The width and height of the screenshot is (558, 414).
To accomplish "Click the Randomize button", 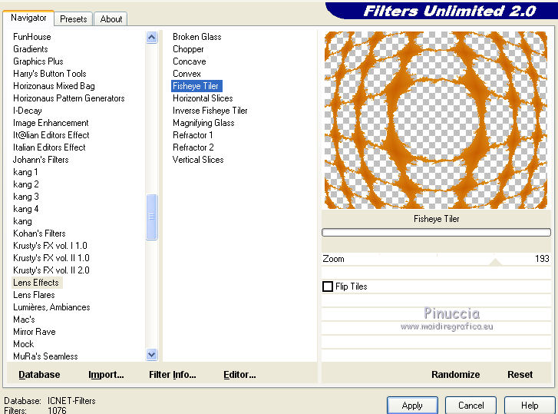I will [455, 375].
